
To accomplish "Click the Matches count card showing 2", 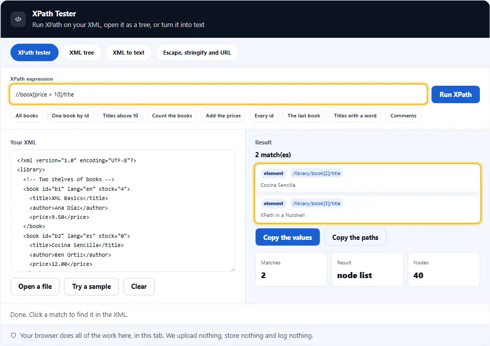I will (291, 269).
